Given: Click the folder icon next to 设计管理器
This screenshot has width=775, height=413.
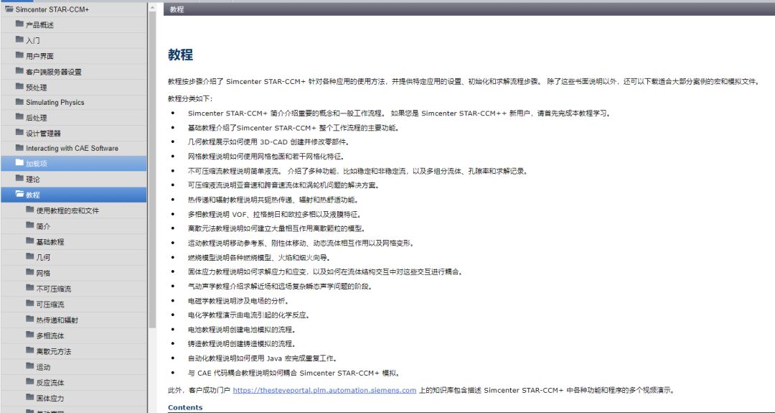Looking at the screenshot, I should tap(20, 133).
